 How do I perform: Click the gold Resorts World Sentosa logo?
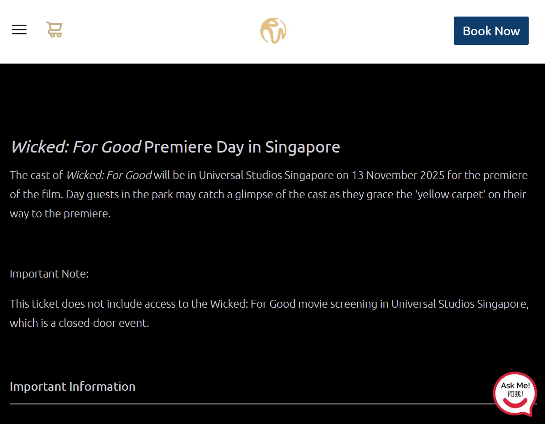tap(273, 31)
